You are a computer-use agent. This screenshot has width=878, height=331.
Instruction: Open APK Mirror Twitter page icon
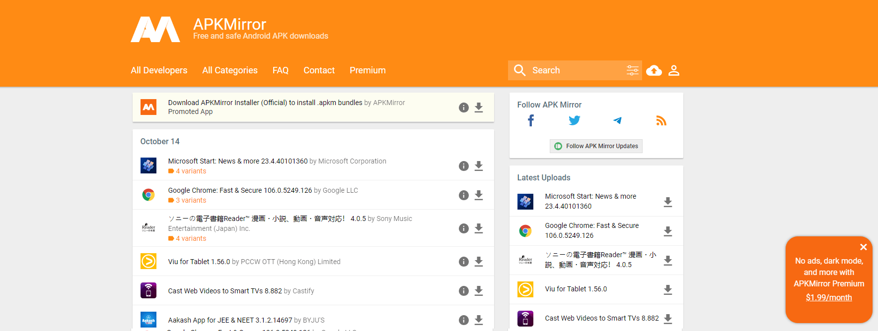(x=575, y=120)
